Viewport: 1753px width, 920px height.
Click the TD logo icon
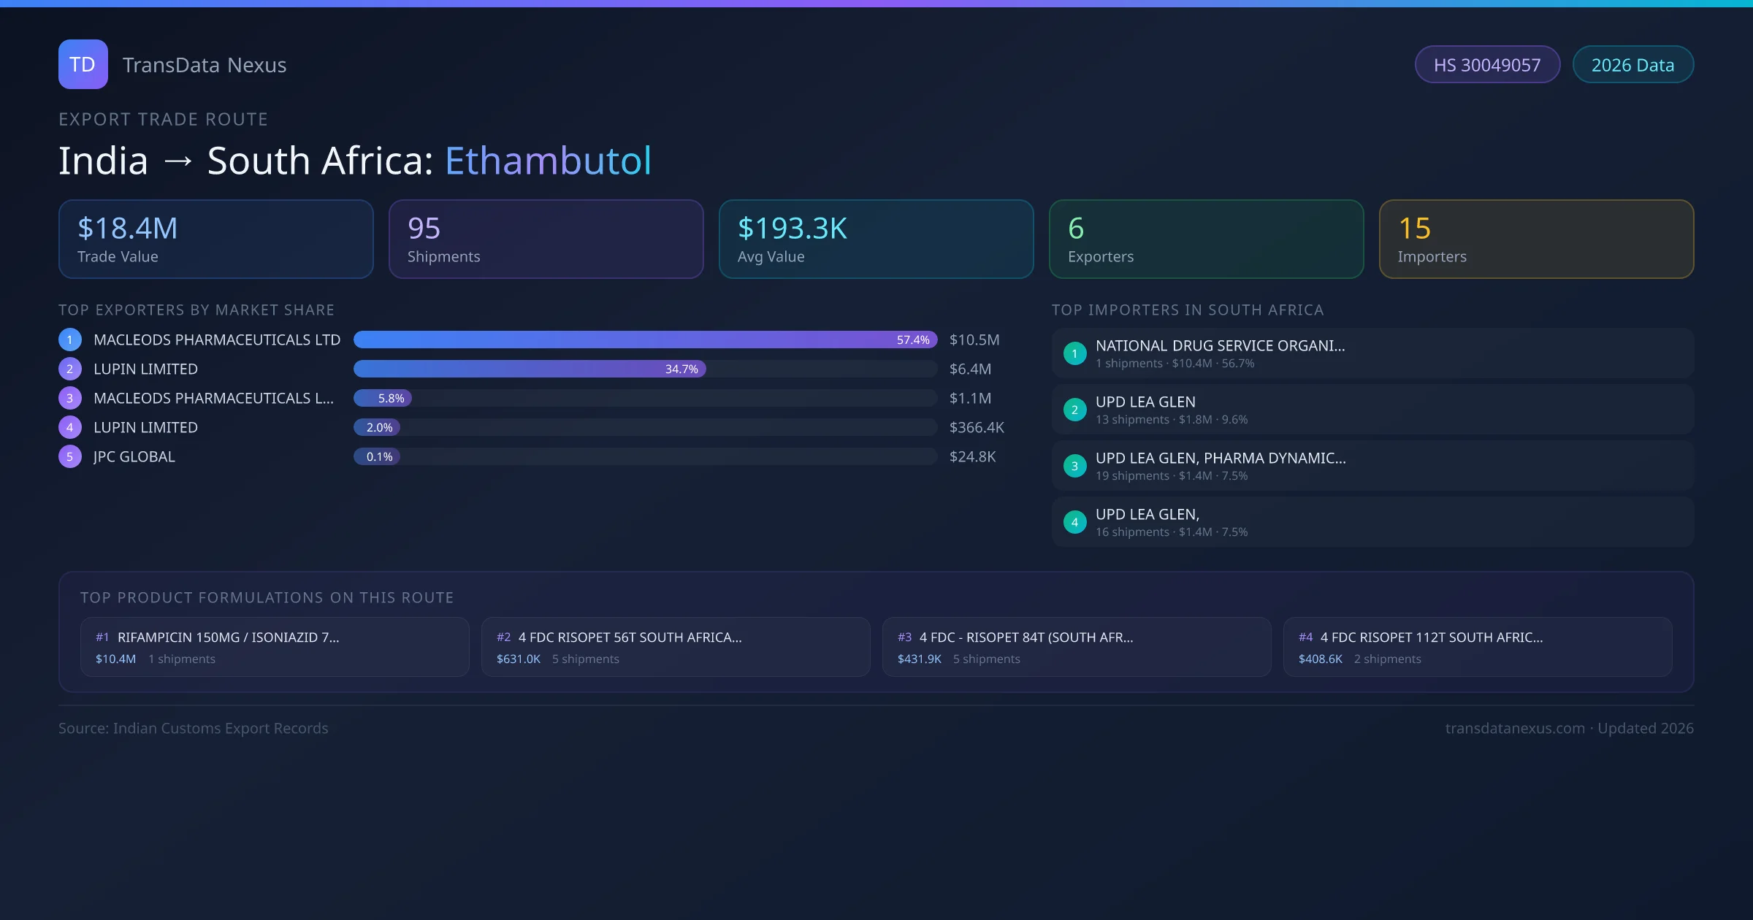tap(83, 64)
